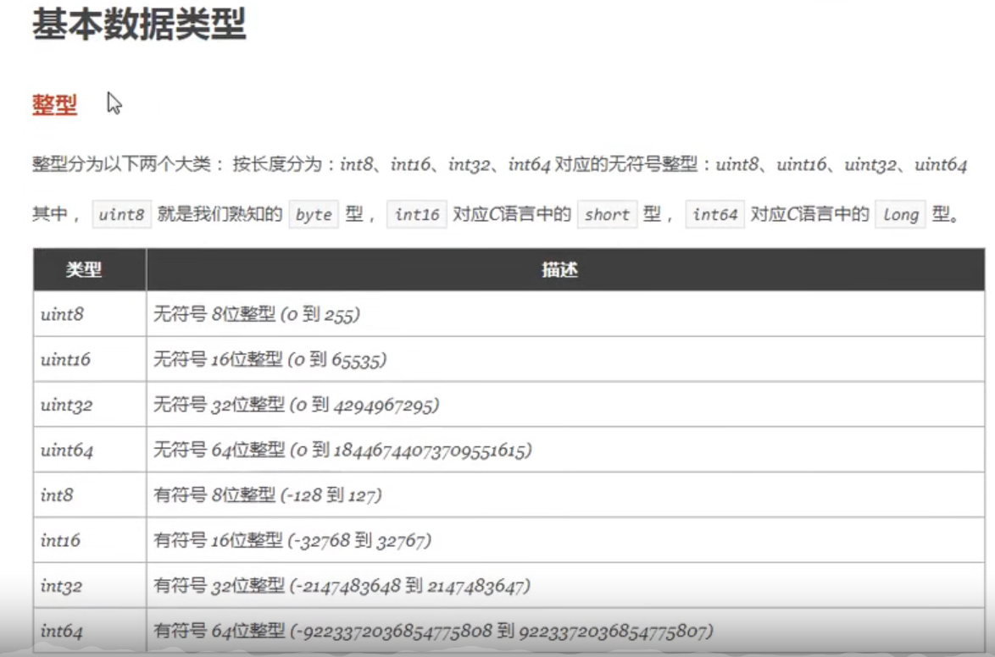Select the byte inline code span
This screenshot has height=657, width=995.
coord(313,214)
